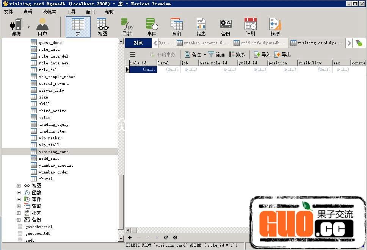Open the 查询 (Query) toolbar icon
Image resolution: width=367 pixels, height=250 pixels.
click(176, 27)
